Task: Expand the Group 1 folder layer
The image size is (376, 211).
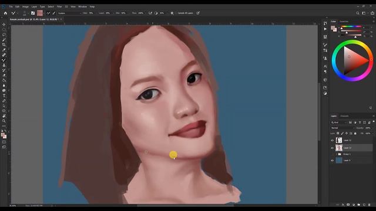Action: [336, 154]
